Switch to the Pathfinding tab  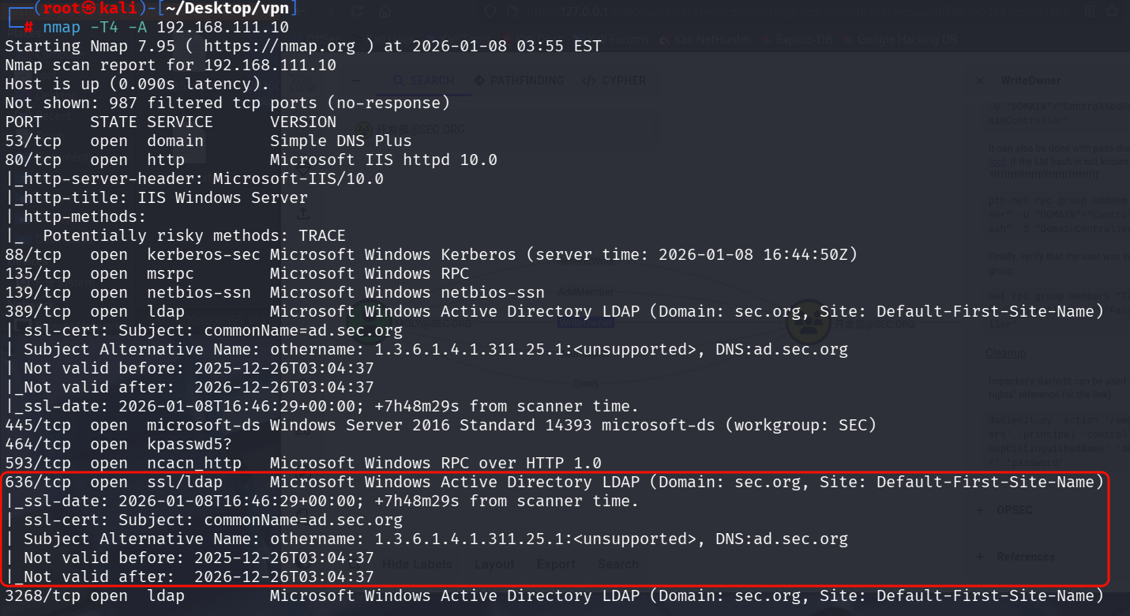pyautogui.click(x=519, y=81)
